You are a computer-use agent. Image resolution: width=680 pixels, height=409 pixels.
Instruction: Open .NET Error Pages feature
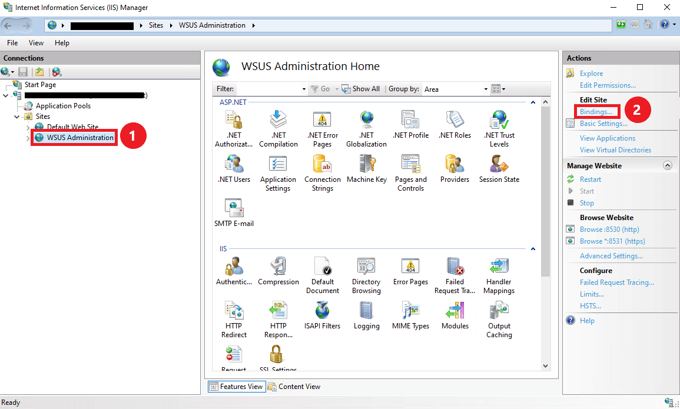click(322, 129)
